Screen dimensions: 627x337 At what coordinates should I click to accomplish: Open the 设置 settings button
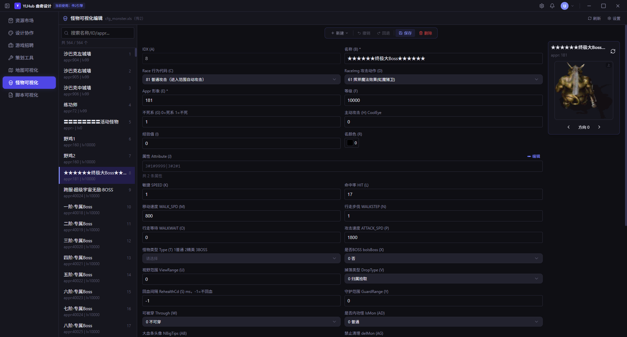[x=614, y=19]
